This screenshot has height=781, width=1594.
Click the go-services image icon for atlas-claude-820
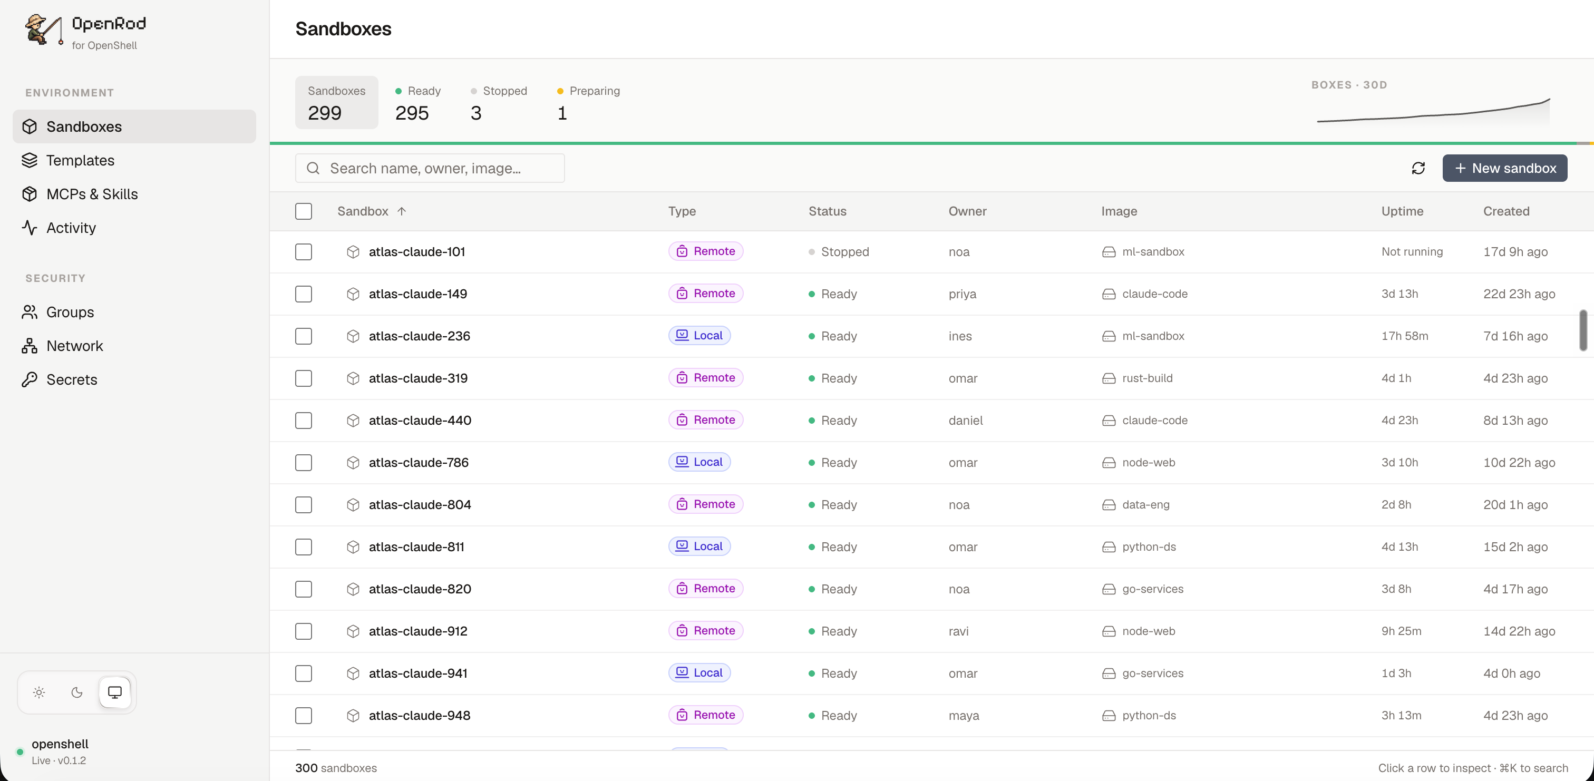tap(1108, 589)
